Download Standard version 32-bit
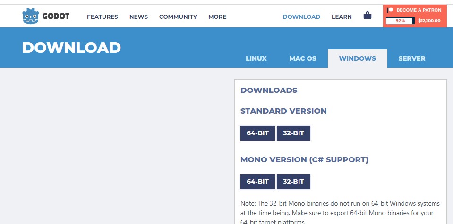Image resolution: width=453 pixels, height=224 pixels. [x=293, y=133]
